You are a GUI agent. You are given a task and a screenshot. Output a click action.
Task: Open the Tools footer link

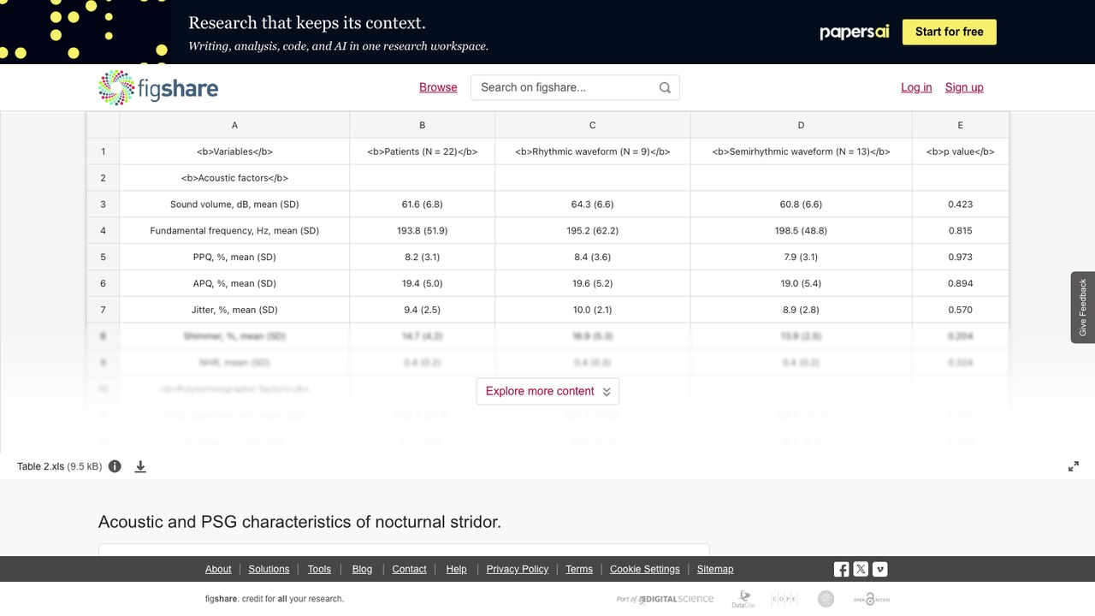tap(319, 569)
